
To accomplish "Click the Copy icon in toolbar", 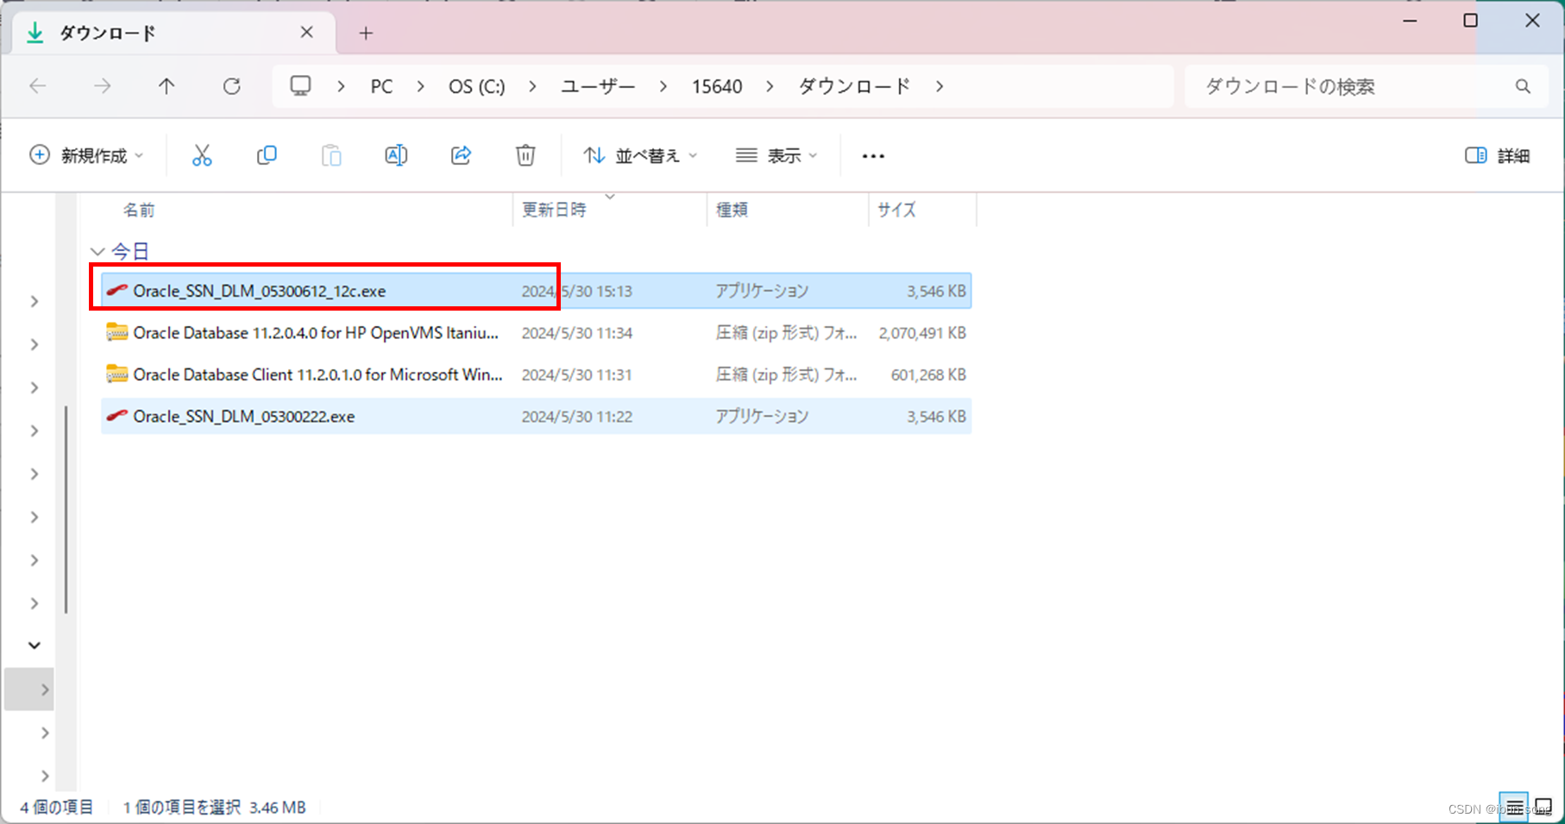I will (267, 155).
